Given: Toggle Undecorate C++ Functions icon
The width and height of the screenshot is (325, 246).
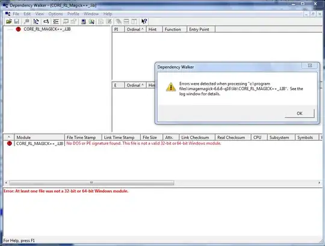Looking at the screenshot, I should coord(56,21).
